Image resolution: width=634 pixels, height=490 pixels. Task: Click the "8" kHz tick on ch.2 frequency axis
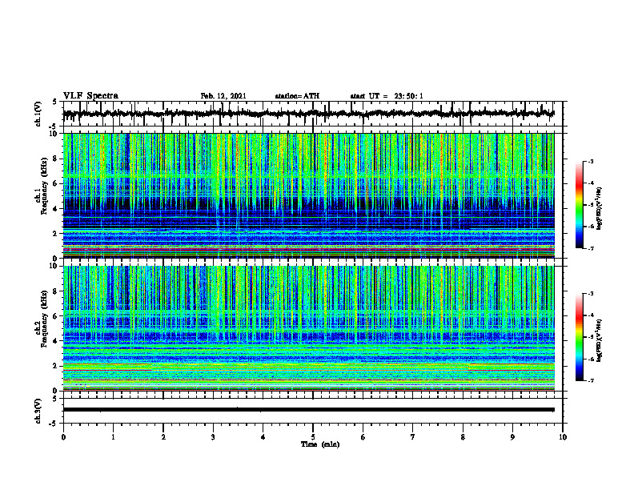click(57, 291)
